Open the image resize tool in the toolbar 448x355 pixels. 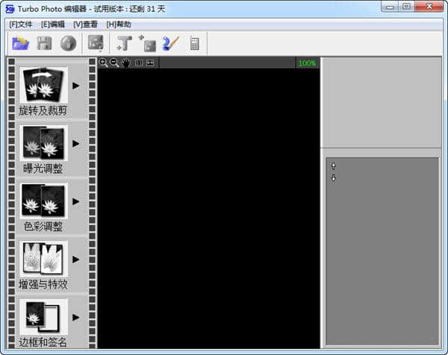[x=96, y=43]
